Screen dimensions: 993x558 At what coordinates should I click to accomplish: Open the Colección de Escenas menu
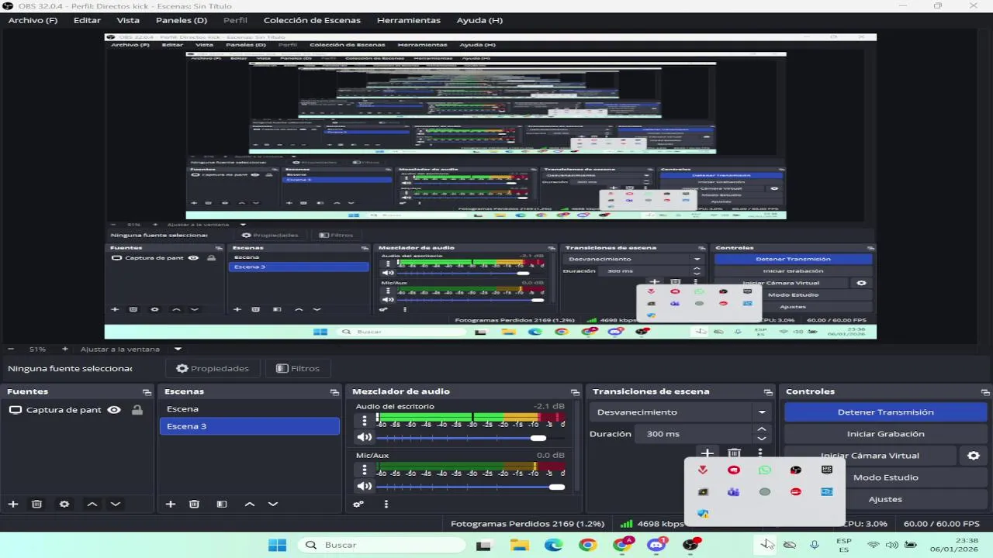(312, 20)
